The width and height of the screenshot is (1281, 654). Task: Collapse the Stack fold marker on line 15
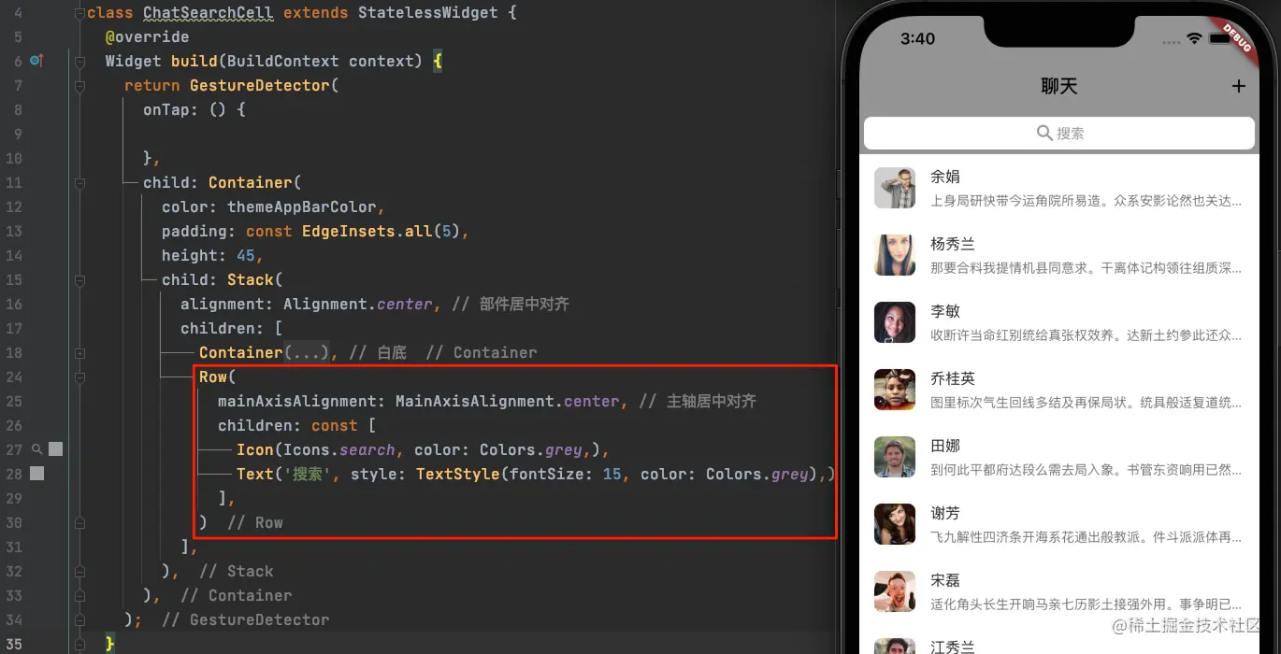tap(79, 280)
